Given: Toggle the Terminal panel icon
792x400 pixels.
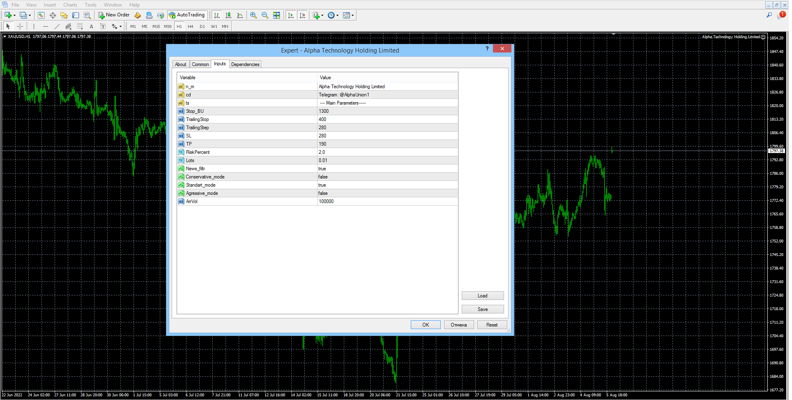Looking at the screenshot, I should click(x=76, y=15).
